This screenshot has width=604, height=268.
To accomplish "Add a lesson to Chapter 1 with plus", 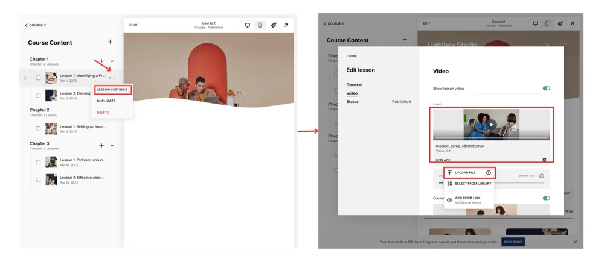I will [x=101, y=61].
